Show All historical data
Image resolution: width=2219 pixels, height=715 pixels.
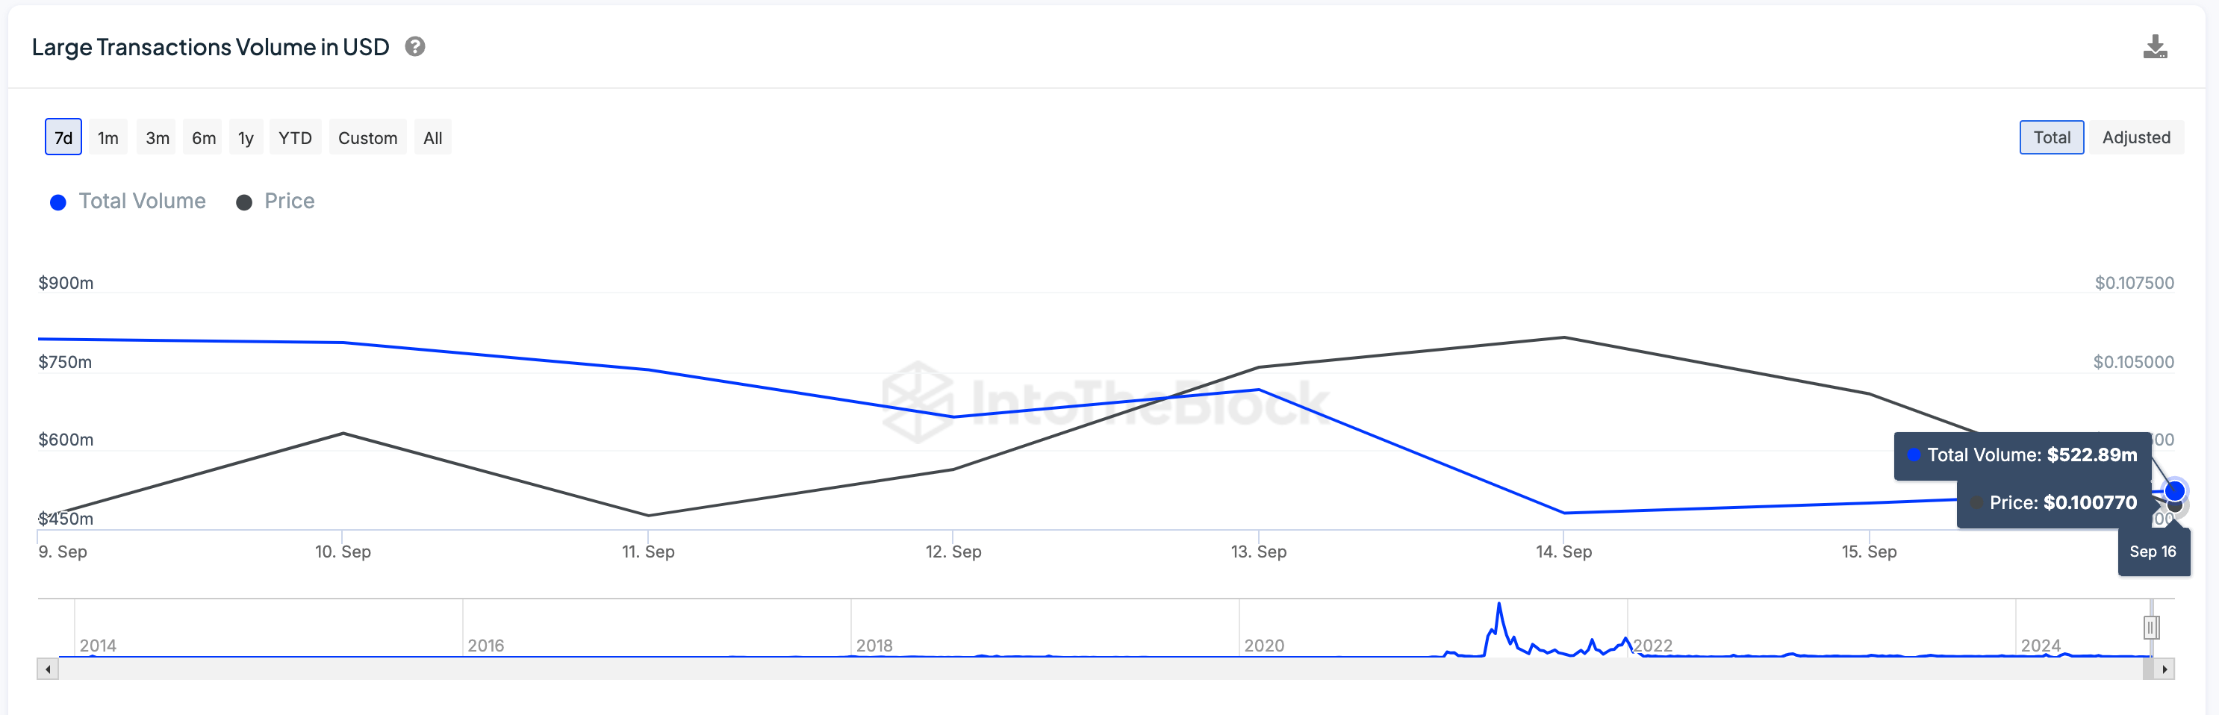pyautogui.click(x=432, y=138)
